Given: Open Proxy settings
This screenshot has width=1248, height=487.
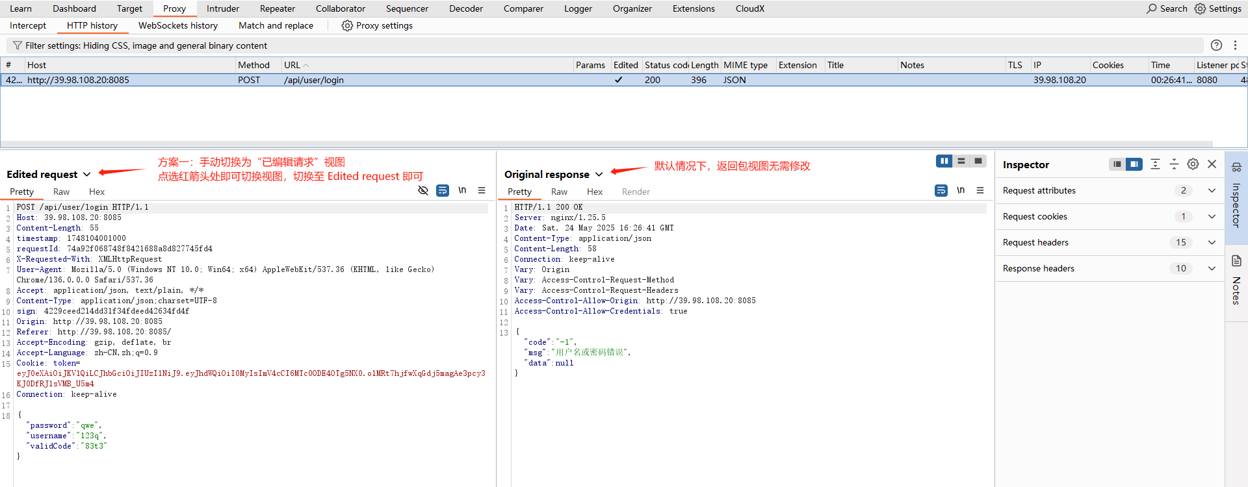Looking at the screenshot, I should (x=377, y=25).
